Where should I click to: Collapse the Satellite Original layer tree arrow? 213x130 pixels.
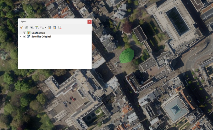coord(21,37)
